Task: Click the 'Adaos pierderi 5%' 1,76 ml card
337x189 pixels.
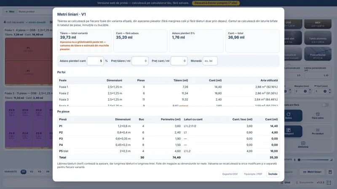Action: [196, 41]
